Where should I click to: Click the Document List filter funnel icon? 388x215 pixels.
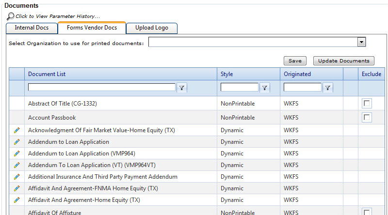tap(181, 88)
